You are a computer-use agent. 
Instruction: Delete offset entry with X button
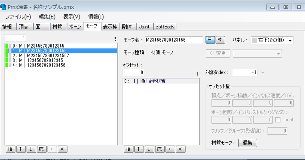click(180, 149)
